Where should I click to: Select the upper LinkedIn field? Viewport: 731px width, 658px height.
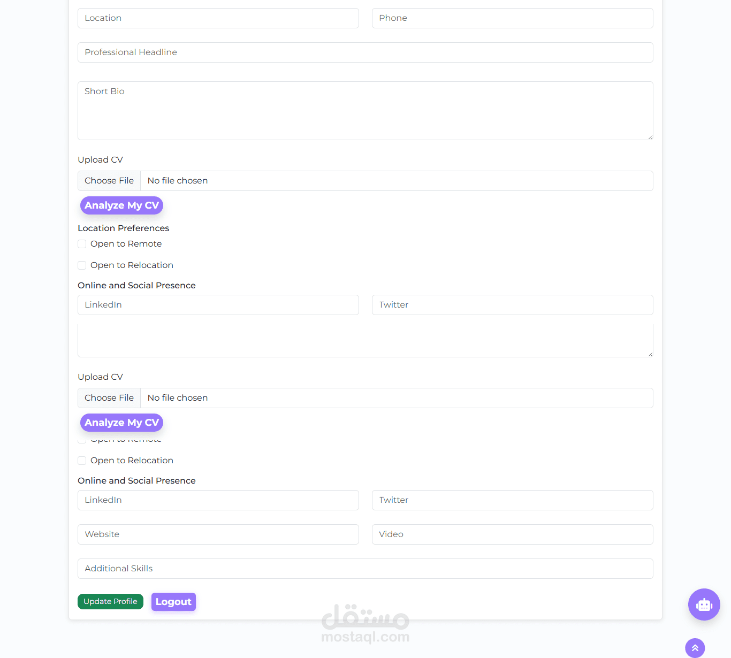click(218, 305)
